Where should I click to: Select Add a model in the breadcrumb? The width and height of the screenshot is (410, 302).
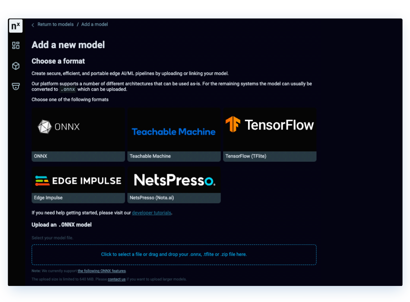(x=94, y=24)
